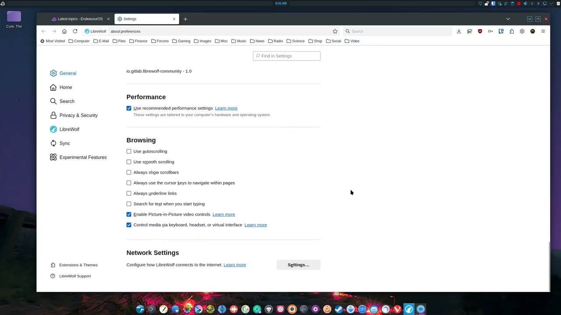This screenshot has height=315, width=561.
Task: Open the Vivaldi browser dock icon
Action: (397, 309)
